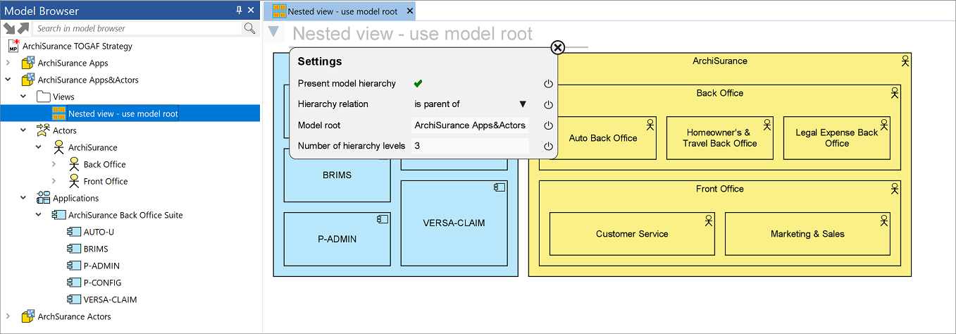Click the collapse-all arrows icon in model browser
Screen dimensions: 956x334
[x=8, y=28]
